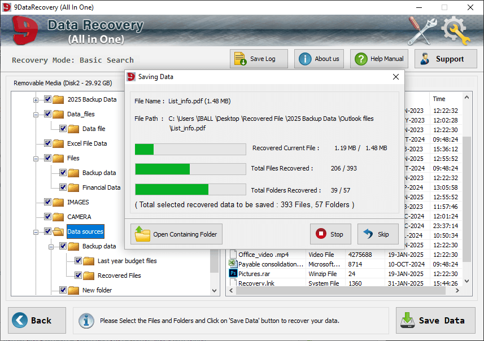Viewport: 484px width, 341px height.
Task: Uncheck the CAMERA checkbox
Action: point(47,216)
